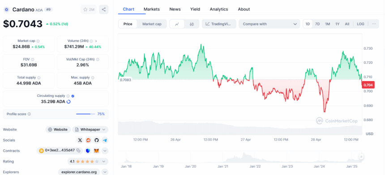
Task: Click info icon beside Max. supply
Action: (93, 78)
